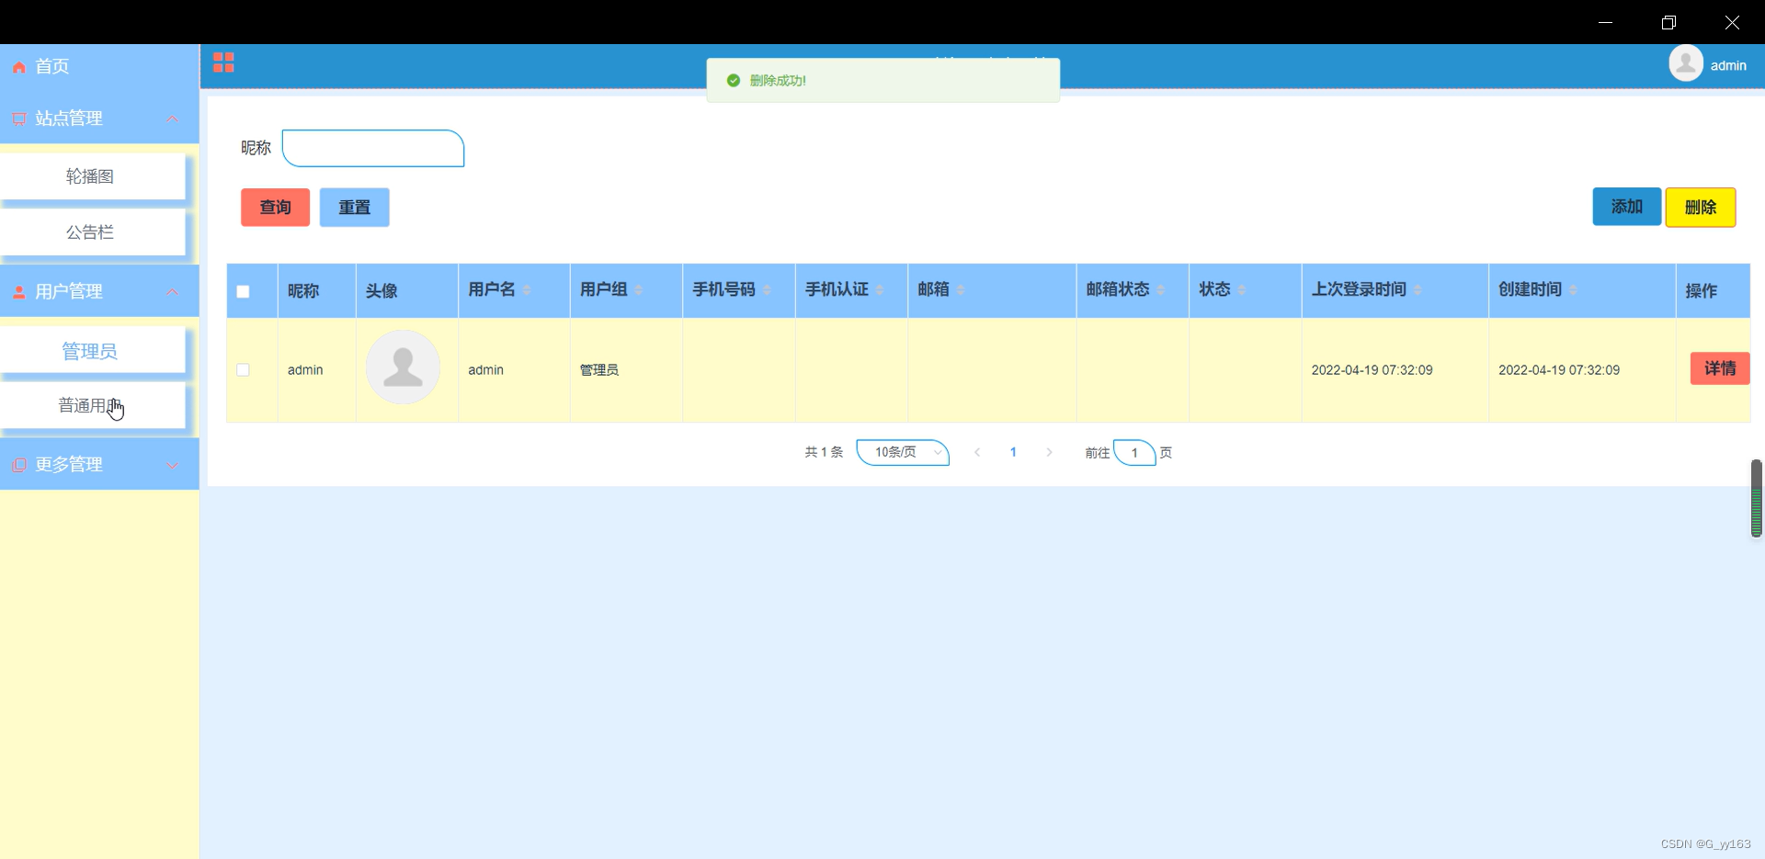
Task: Click the vertical scrollbar handle
Action: [x=1756, y=498]
